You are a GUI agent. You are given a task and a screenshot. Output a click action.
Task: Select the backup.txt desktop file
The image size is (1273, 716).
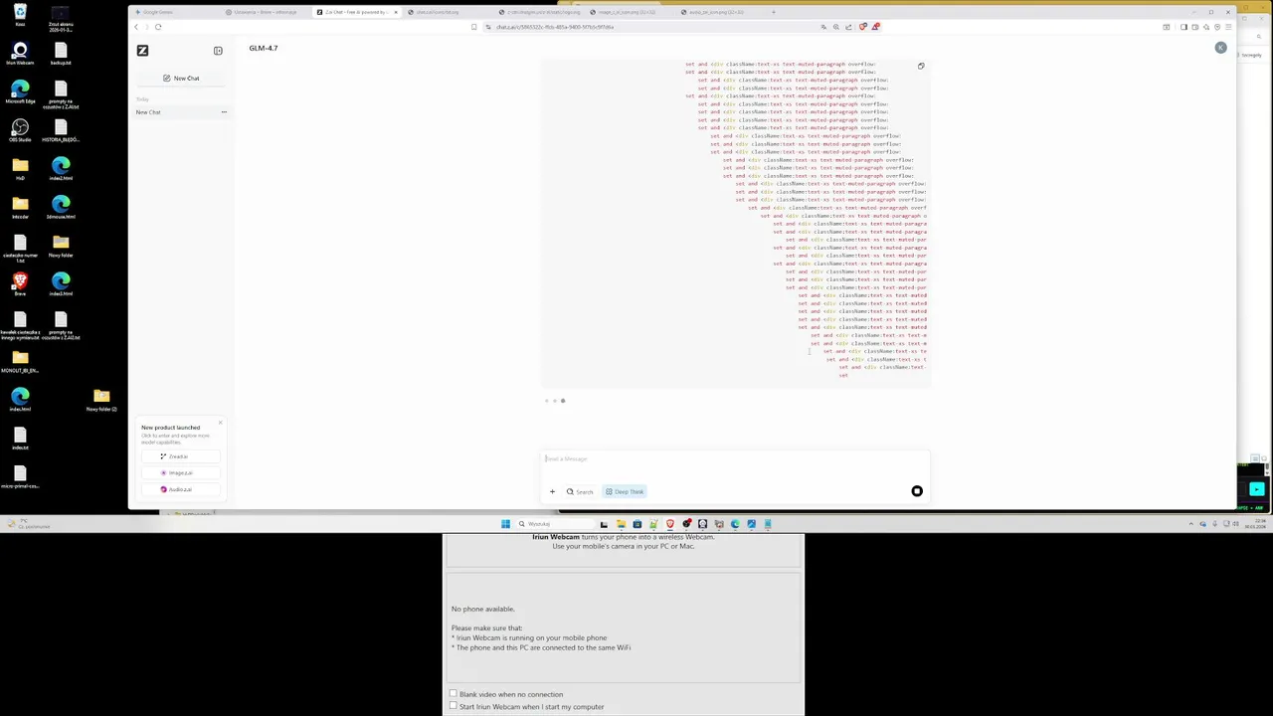click(61, 54)
